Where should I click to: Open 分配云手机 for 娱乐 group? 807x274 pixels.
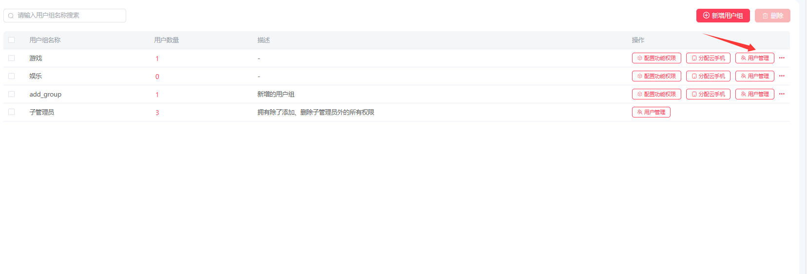point(708,76)
